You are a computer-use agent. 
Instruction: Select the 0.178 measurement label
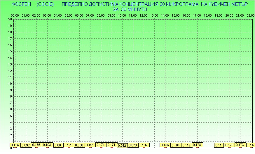click(x=197, y=145)
